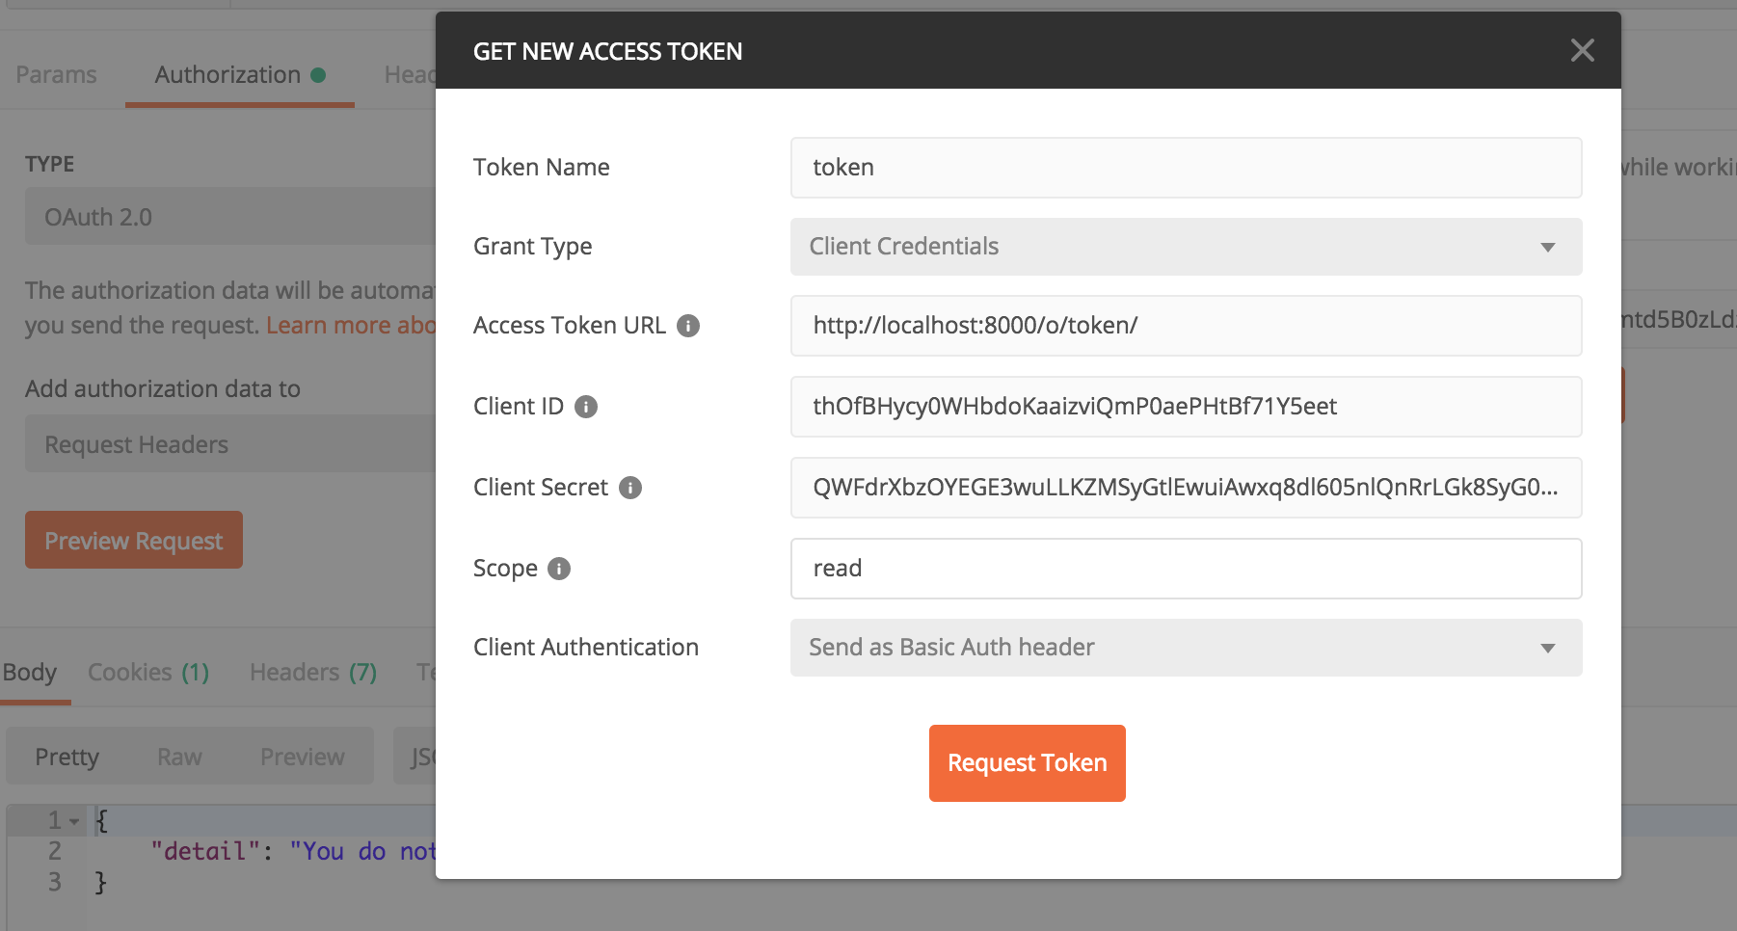Viewport: 1737px width, 931px height.
Task: Select the Authorization tab
Action: pyautogui.click(x=228, y=74)
